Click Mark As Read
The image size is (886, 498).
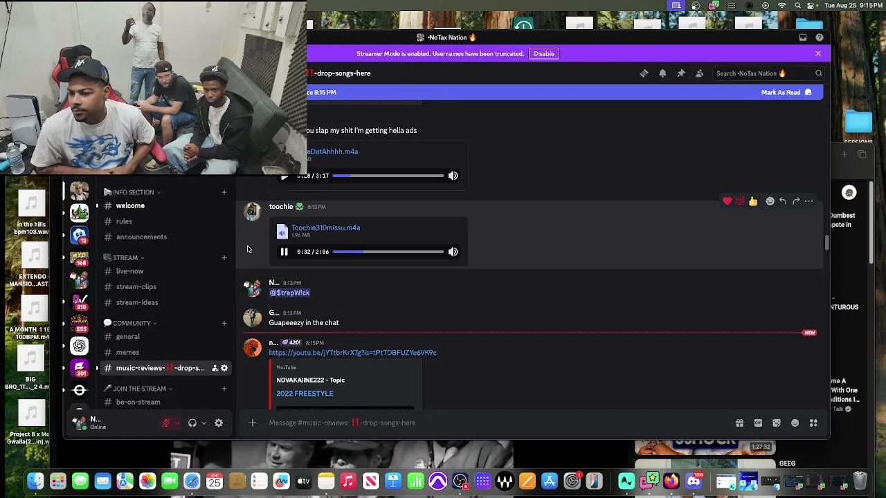(786, 92)
